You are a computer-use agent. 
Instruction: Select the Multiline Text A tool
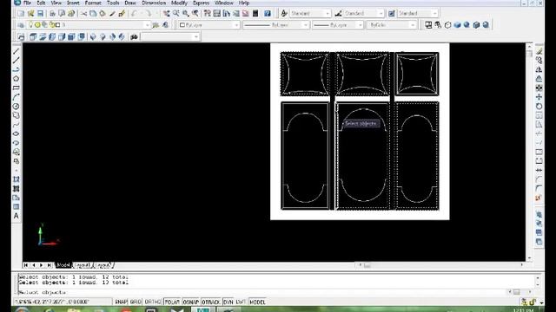17,216
